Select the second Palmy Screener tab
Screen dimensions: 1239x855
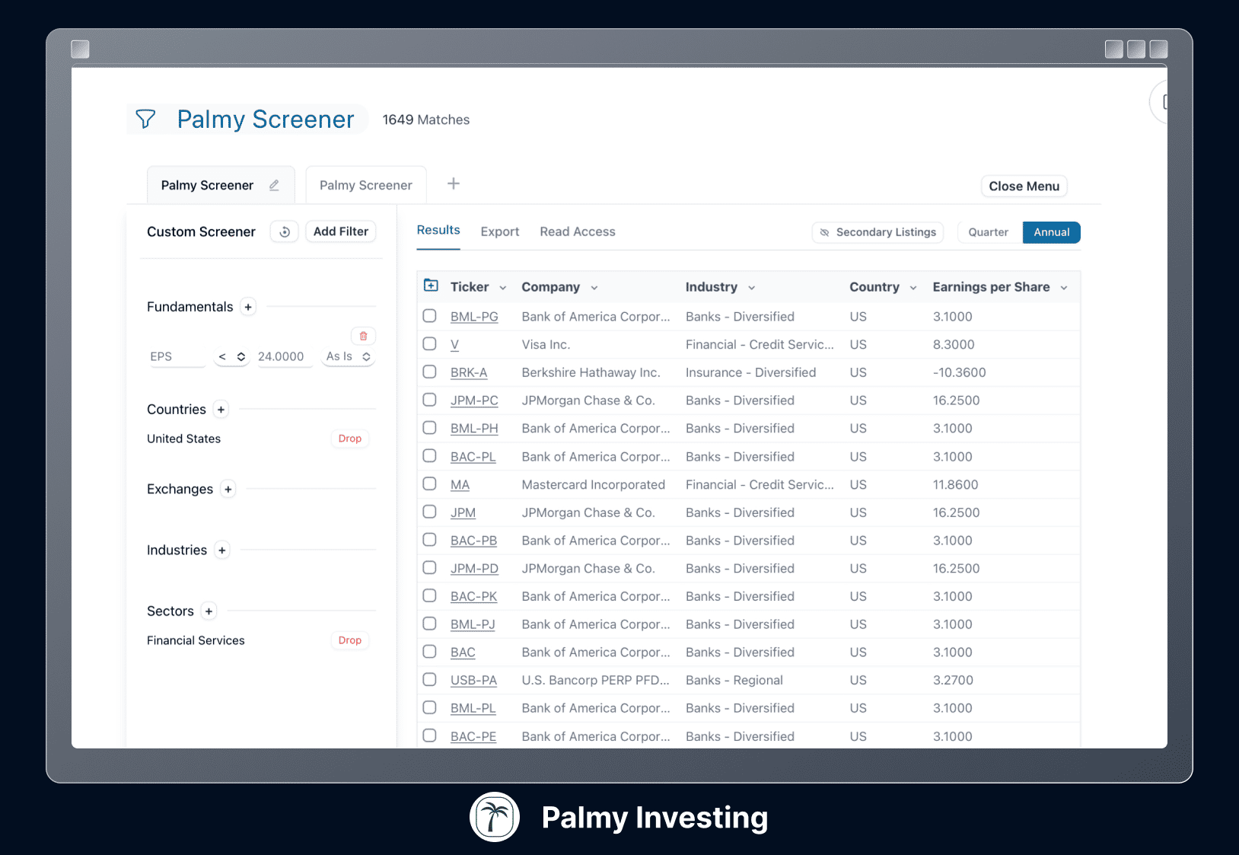[x=366, y=185]
